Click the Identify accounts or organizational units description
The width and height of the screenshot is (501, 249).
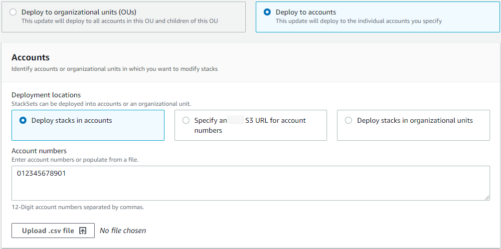[114, 69]
